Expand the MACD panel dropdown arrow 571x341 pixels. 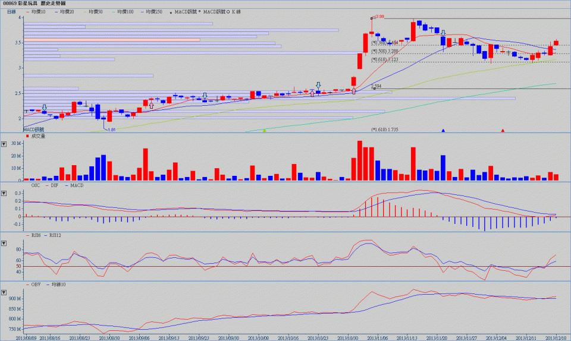[x=4, y=193]
